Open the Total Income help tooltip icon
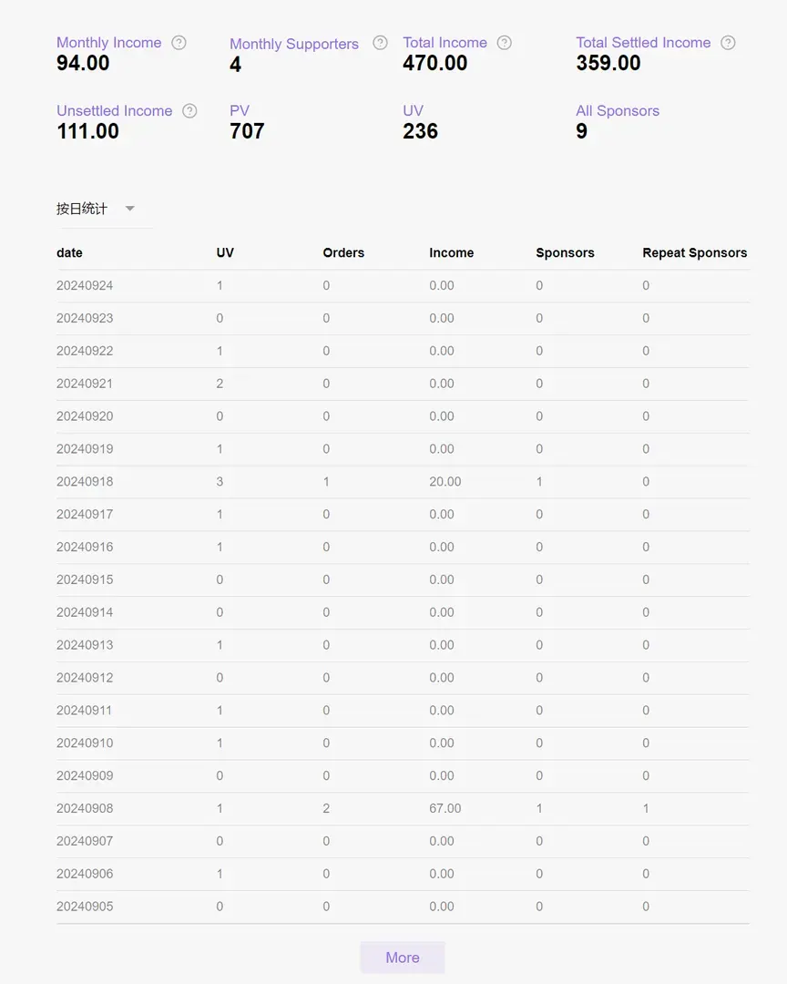The image size is (787, 984). tap(504, 43)
